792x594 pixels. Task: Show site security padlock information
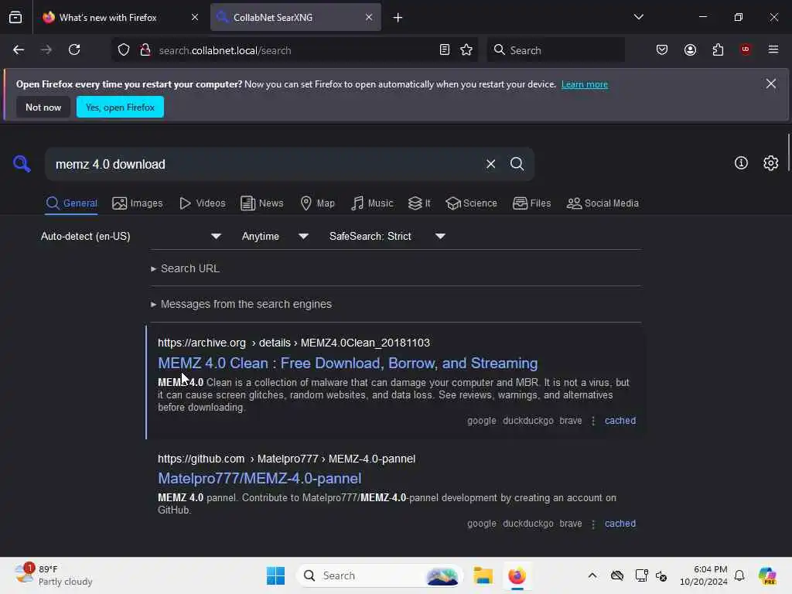(145, 49)
